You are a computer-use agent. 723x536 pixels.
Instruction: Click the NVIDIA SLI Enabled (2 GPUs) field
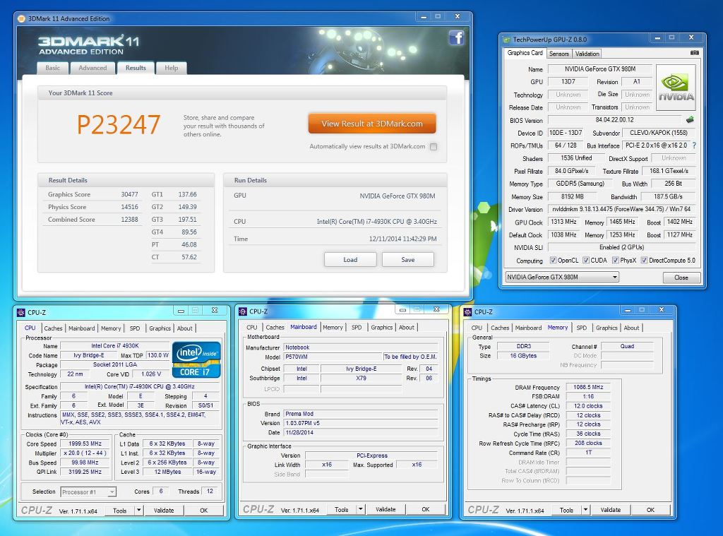click(x=621, y=247)
